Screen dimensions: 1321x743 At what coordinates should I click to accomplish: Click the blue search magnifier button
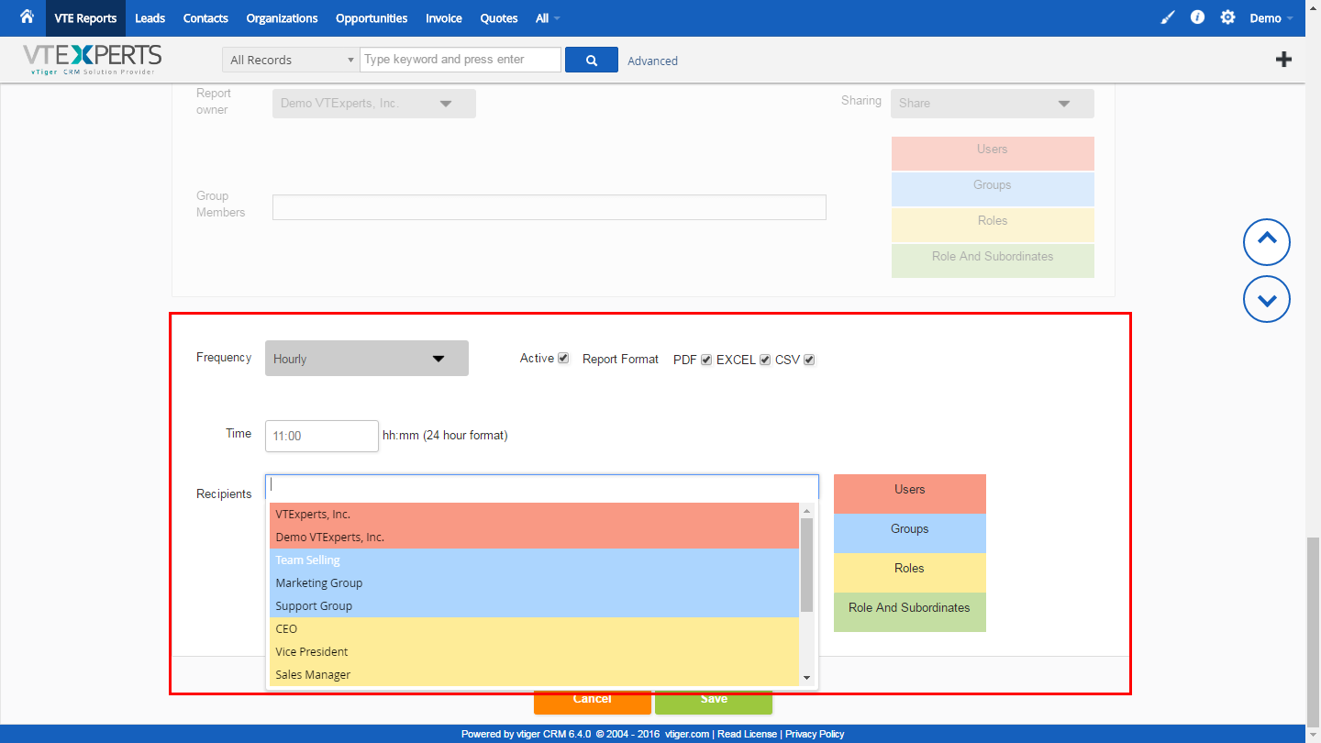[x=592, y=60]
